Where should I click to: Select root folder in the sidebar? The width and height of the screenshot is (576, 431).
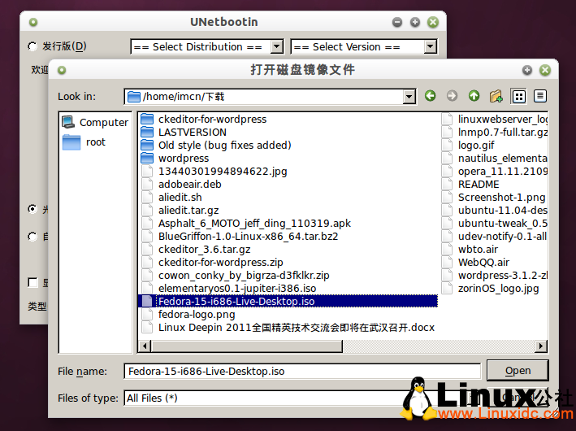84,142
